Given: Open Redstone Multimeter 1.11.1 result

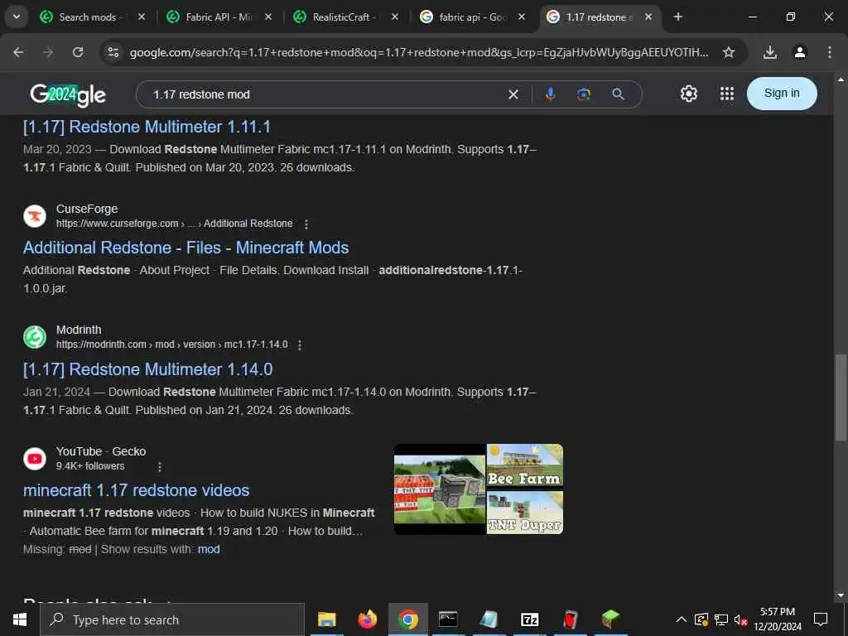Looking at the screenshot, I should (x=147, y=127).
